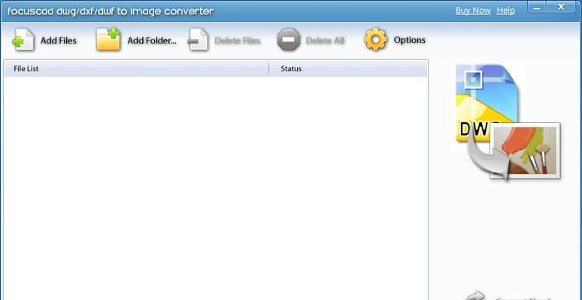582x300 pixels.
Task: Click the Status column header
Action: click(x=348, y=69)
